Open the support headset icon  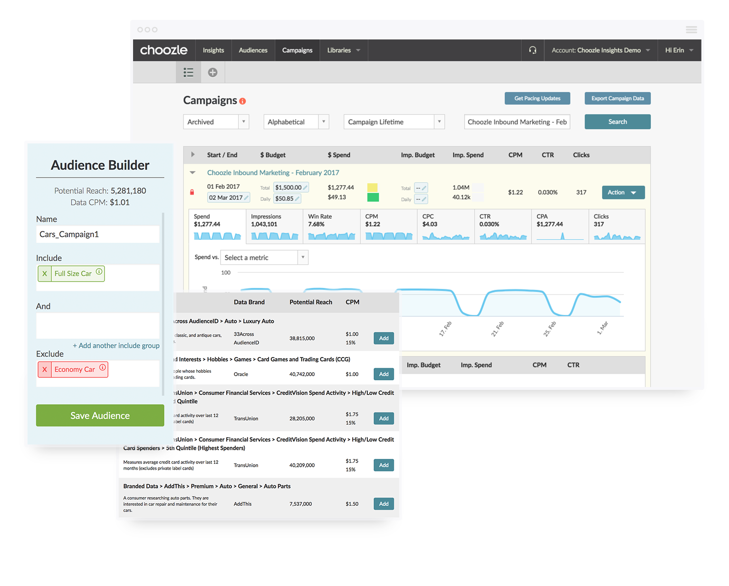[533, 50]
